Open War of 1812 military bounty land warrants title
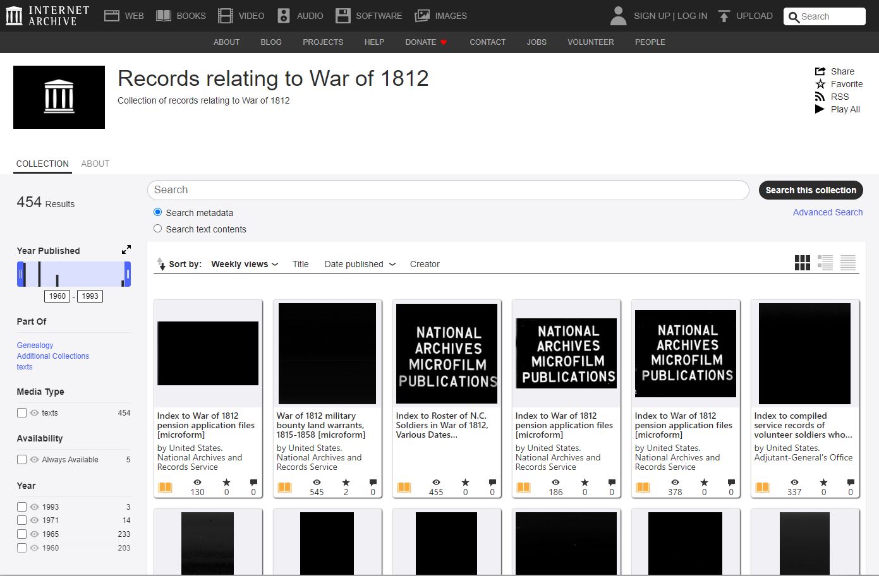 [x=321, y=425]
